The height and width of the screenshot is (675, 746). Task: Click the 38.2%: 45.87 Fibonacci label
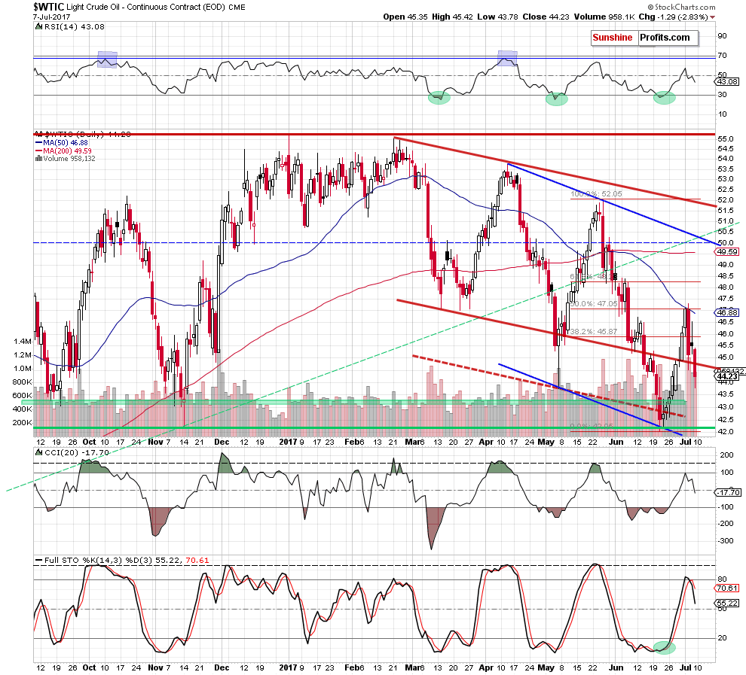click(x=594, y=332)
